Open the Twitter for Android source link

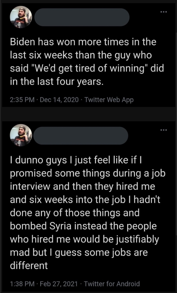(x=112, y=284)
